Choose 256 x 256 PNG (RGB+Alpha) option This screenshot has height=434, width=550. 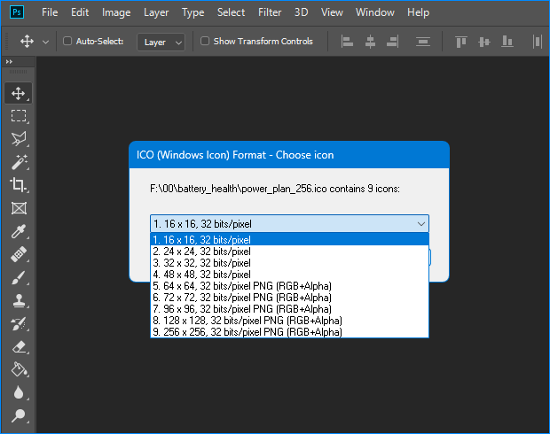point(289,332)
